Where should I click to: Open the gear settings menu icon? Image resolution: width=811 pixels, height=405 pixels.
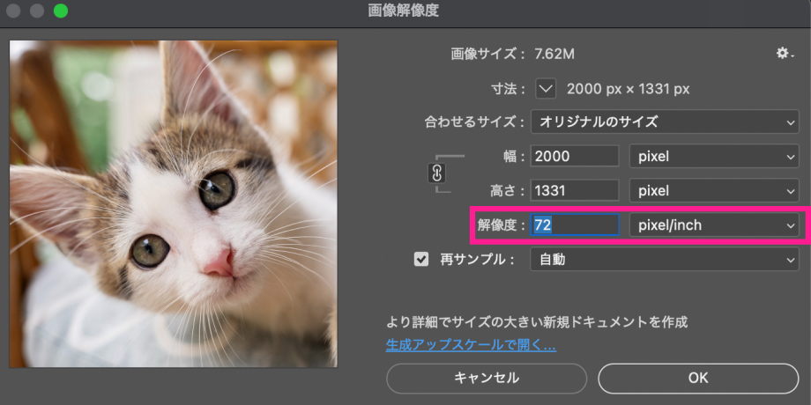(x=784, y=55)
